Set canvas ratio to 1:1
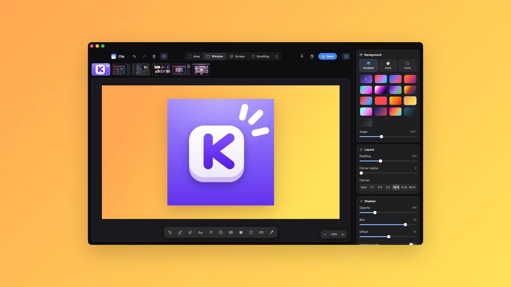The height and width of the screenshot is (287, 511). [x=372, y=187]
